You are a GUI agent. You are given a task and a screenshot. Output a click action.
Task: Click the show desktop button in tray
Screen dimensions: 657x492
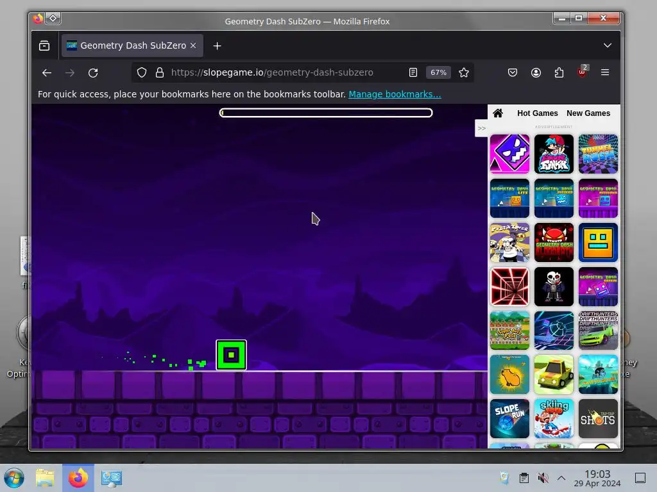click(x=640, y=478)
